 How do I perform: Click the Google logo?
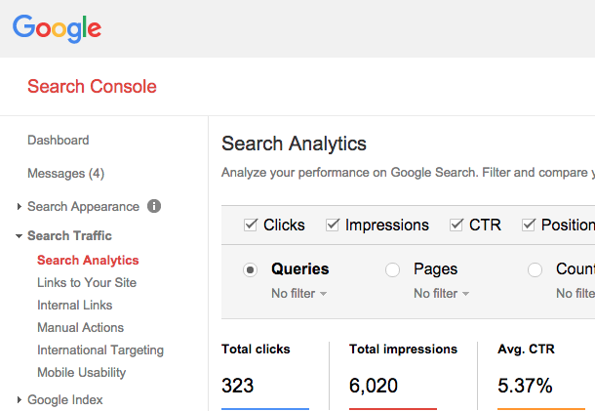click(x=57, y=28)
